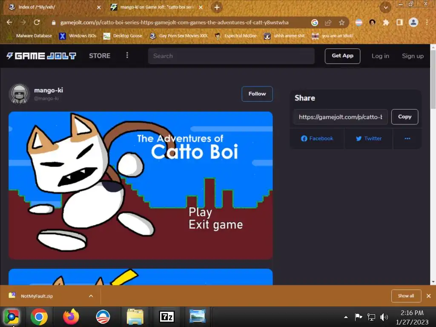Share the post on Facebook
The width and height of the screenshot is (436, 327).
click(x=317, y=138)
